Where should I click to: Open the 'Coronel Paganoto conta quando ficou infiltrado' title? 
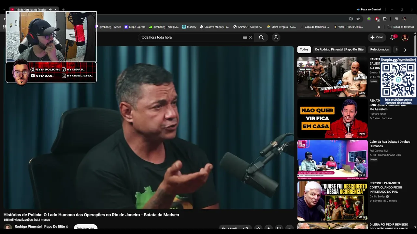point(386,188)
